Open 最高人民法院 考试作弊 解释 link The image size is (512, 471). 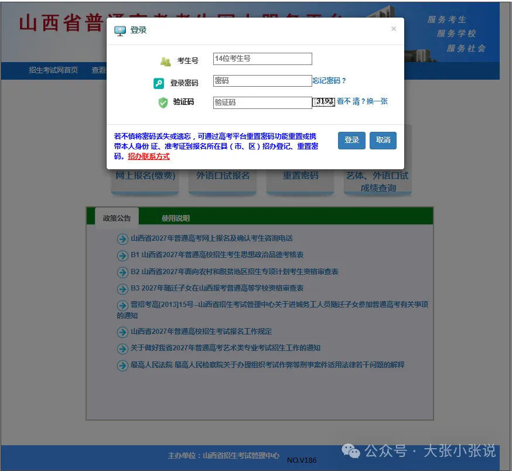point(268,364)
